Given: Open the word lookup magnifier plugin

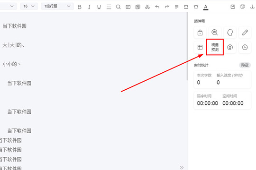Looking at the screenshot, I should tap(215, 33).
